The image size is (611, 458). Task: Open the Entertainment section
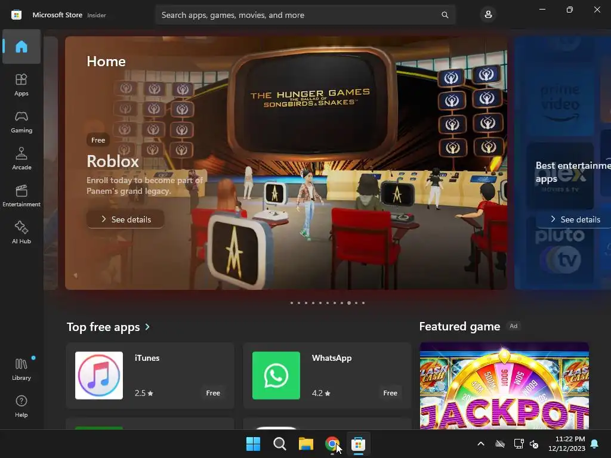[21, 196]
